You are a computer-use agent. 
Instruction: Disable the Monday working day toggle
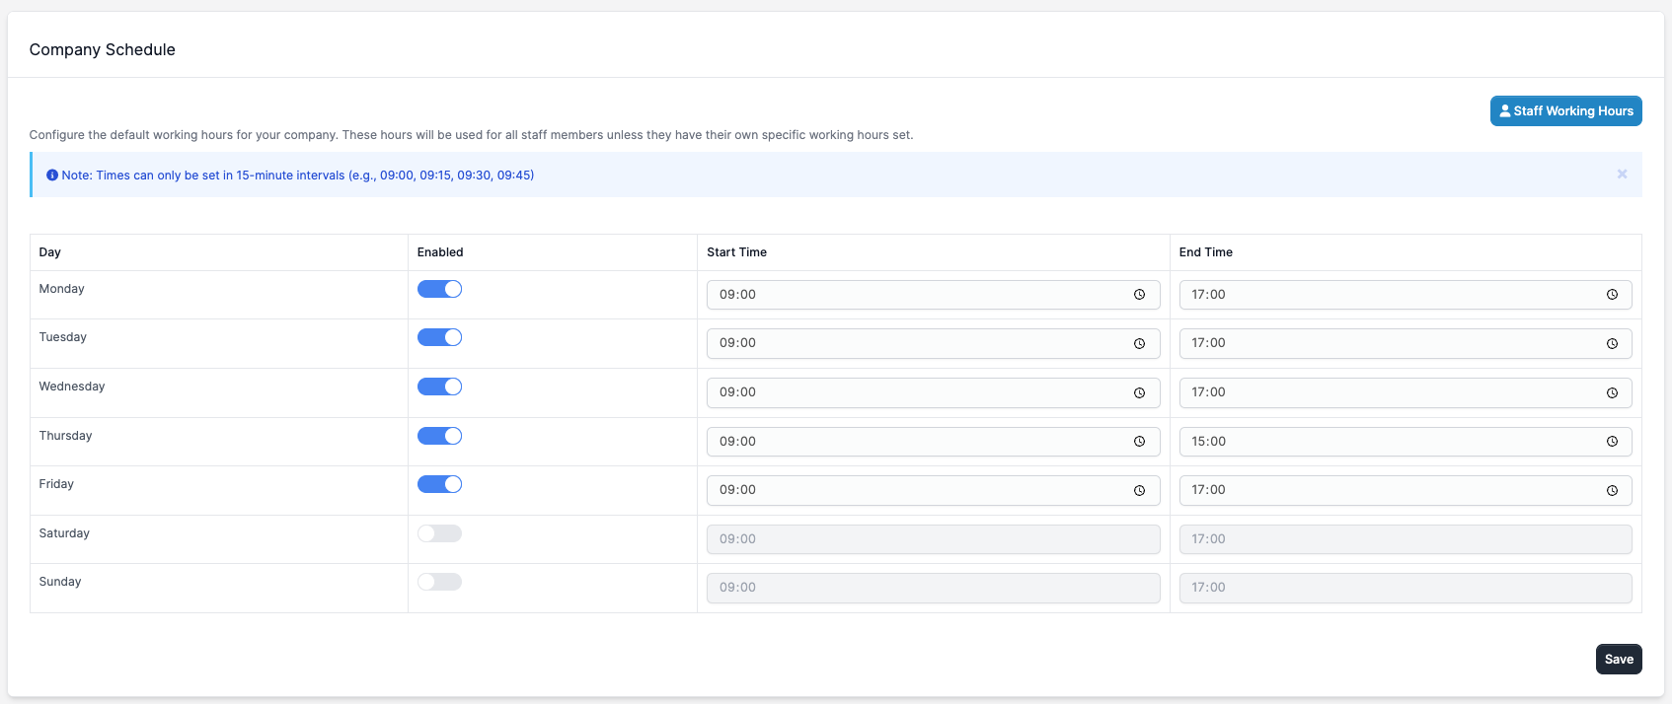tap(439, 289)
